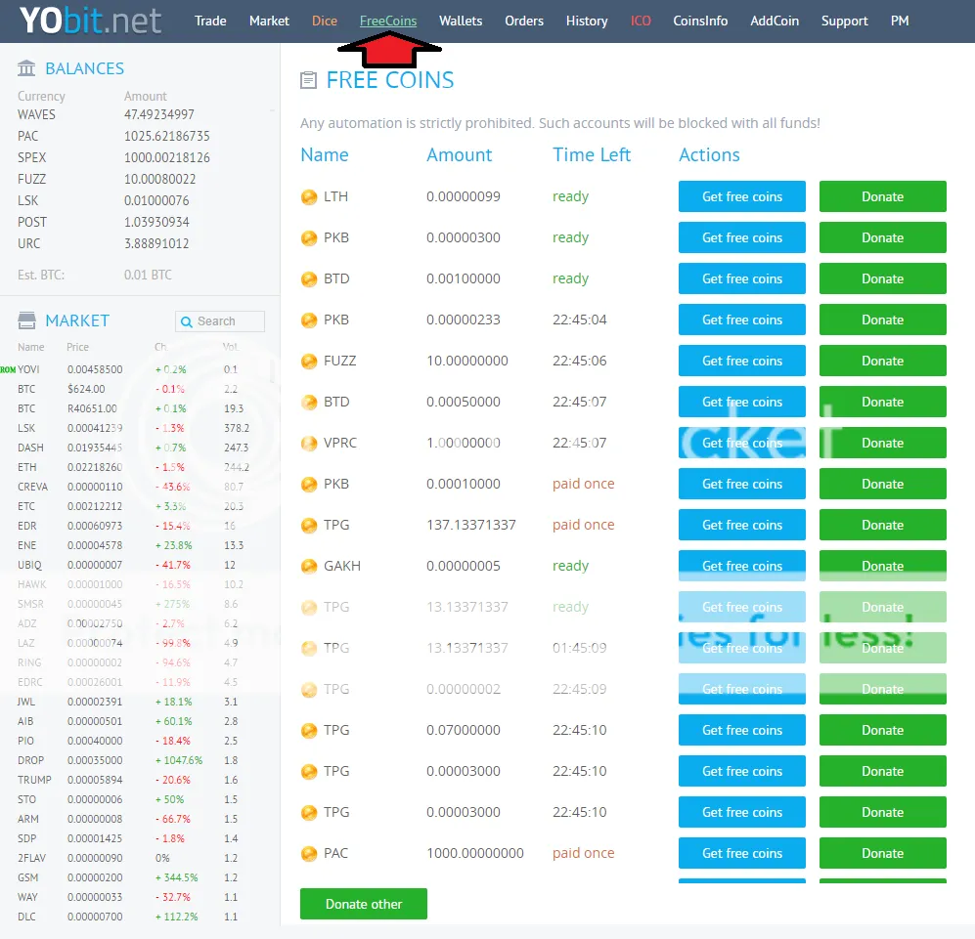The height and width of the screenshot is (939, 975).
Task: Donate to the VPRC faucet
Action: point(882,443)
